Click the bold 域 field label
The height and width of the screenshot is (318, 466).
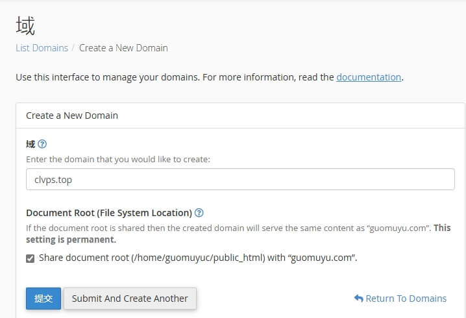point(31,144)
